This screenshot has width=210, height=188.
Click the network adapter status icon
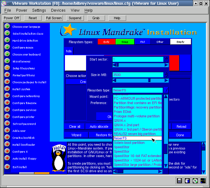click(x=203, y=181)
